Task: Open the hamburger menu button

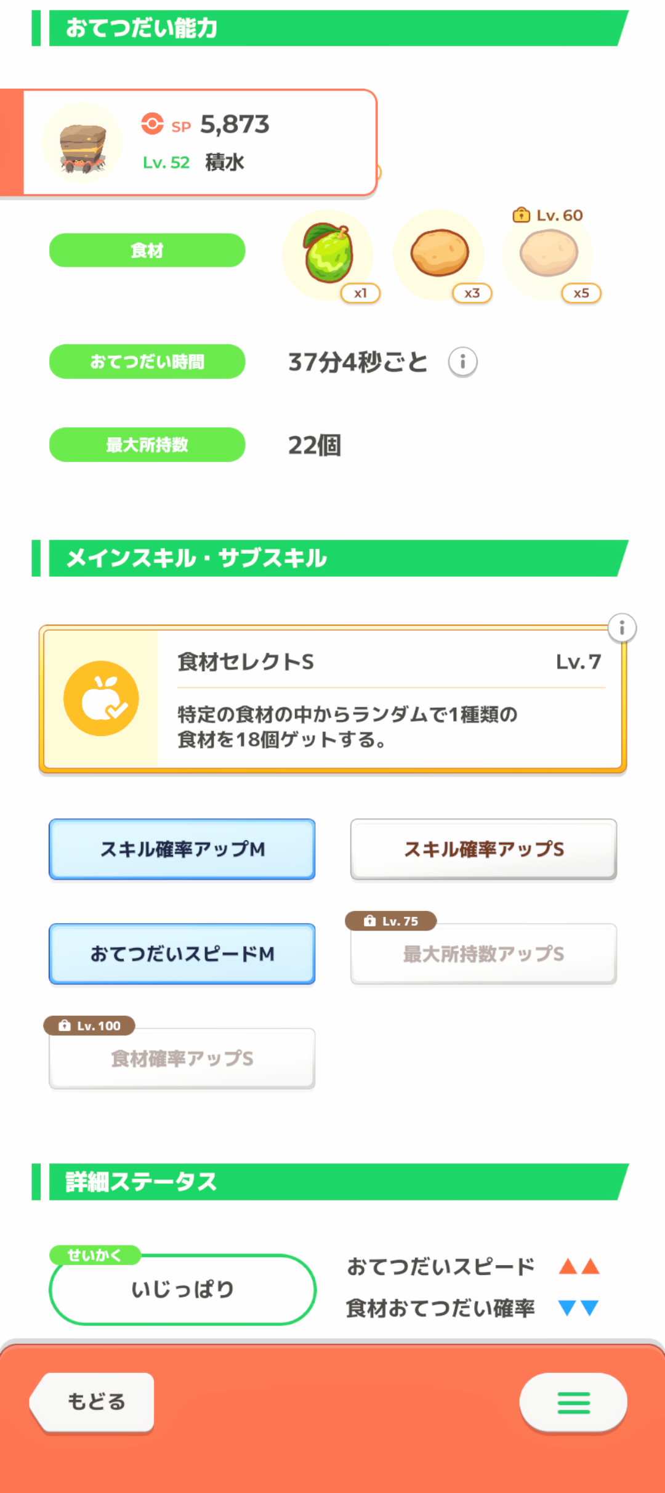Action: click(x=573, y=1402)
